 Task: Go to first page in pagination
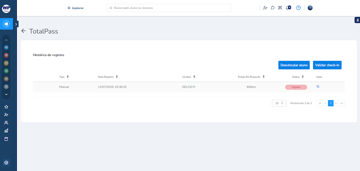tap(320, 103)
